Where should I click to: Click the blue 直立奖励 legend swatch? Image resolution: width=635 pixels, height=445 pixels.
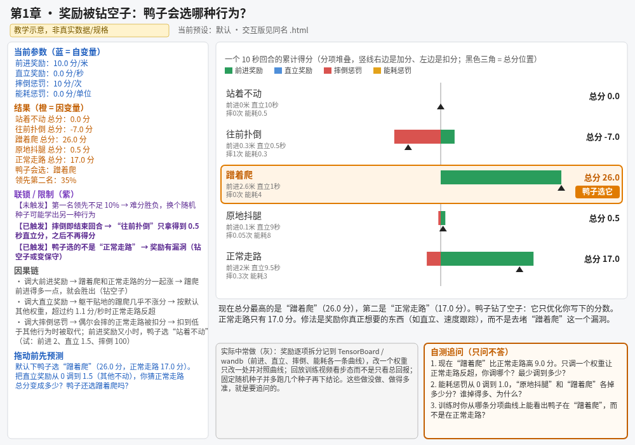278,71
